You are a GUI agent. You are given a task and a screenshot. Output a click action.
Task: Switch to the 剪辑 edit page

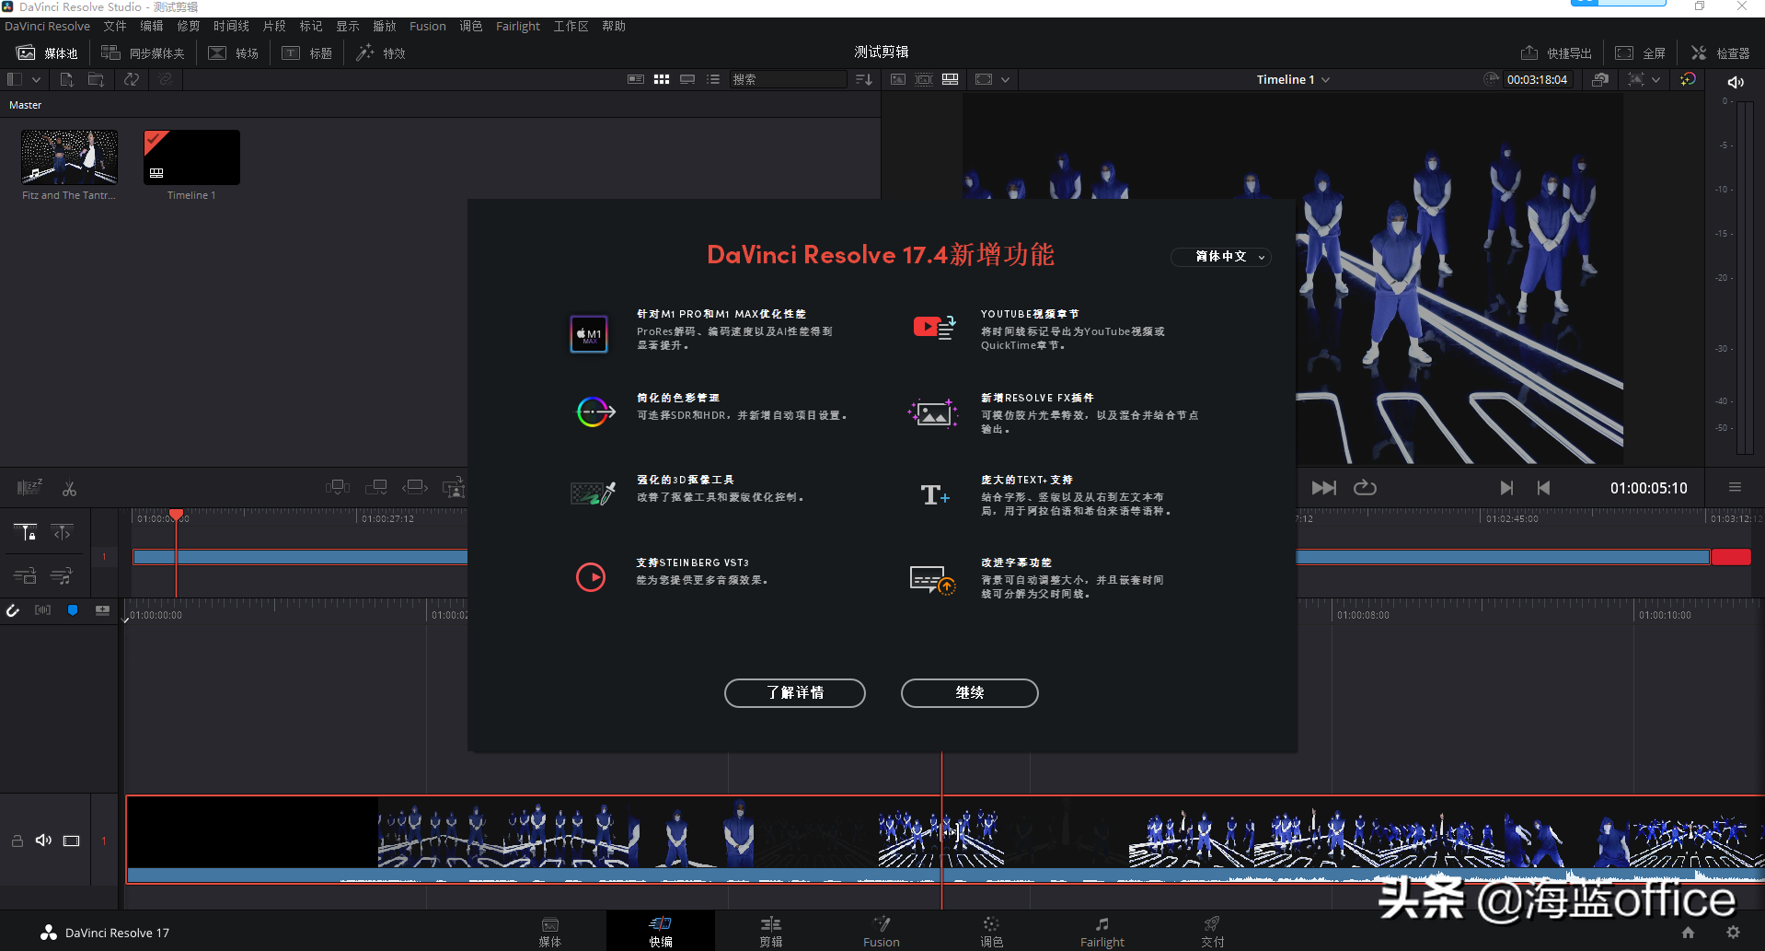click(x=771, y=932)
